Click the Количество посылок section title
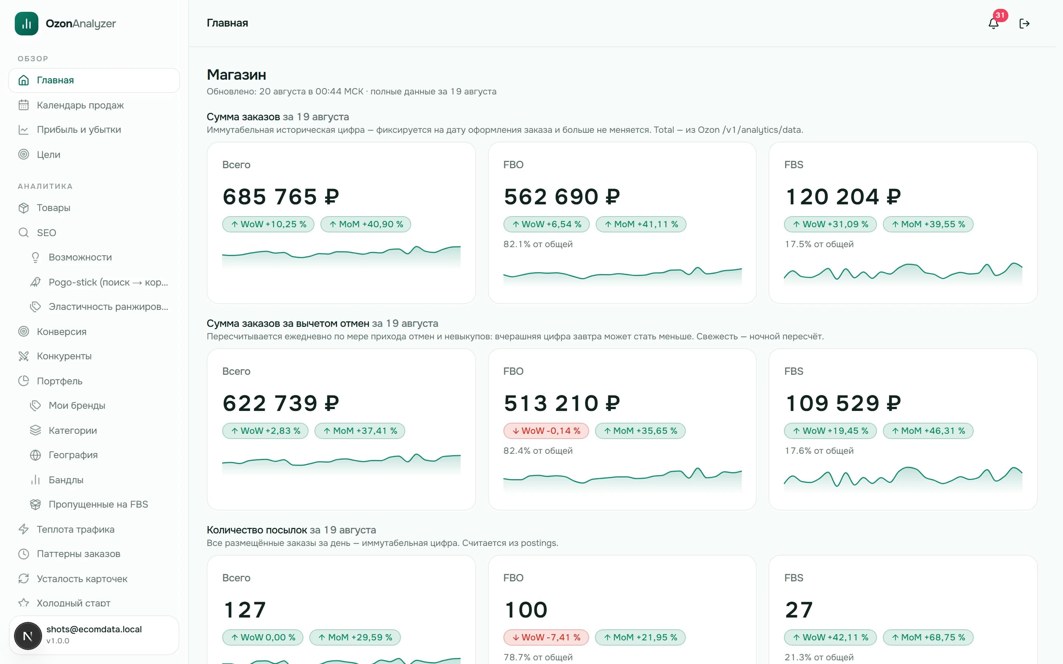 point(257,530)
